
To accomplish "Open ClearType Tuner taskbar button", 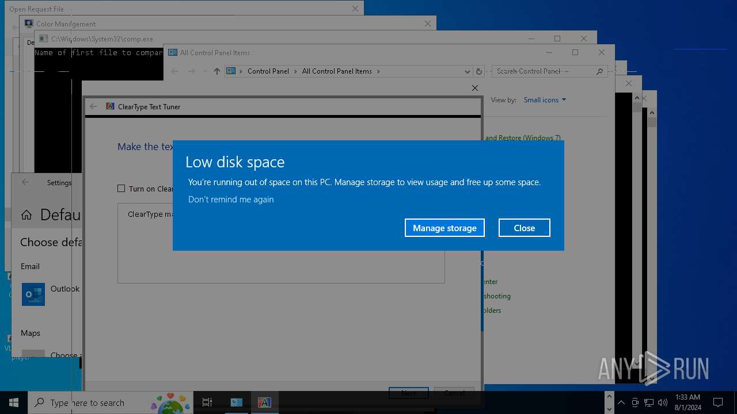I will (x=264, y=402).
